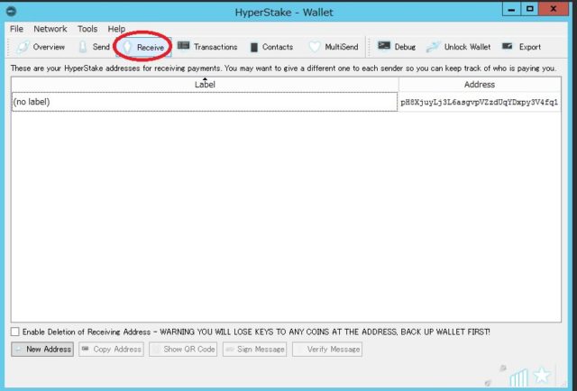577x391 pixels.
Task: Select the (no label) cell
Action: coord(205,102)
